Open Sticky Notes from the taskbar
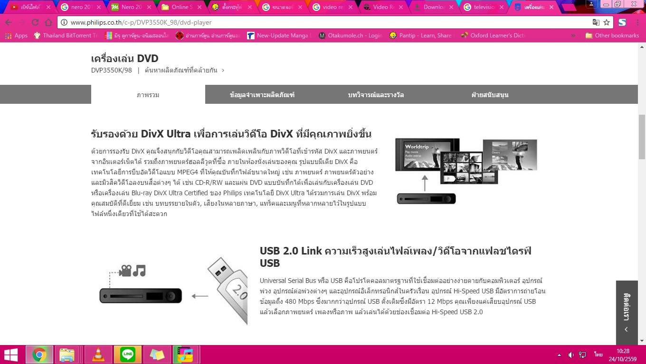The width and height of the screenshot is (646, 364). 157,355
